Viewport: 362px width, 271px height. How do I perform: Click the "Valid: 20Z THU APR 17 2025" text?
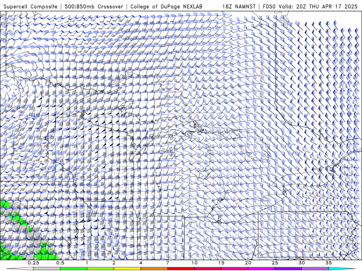tap(318, 6)
